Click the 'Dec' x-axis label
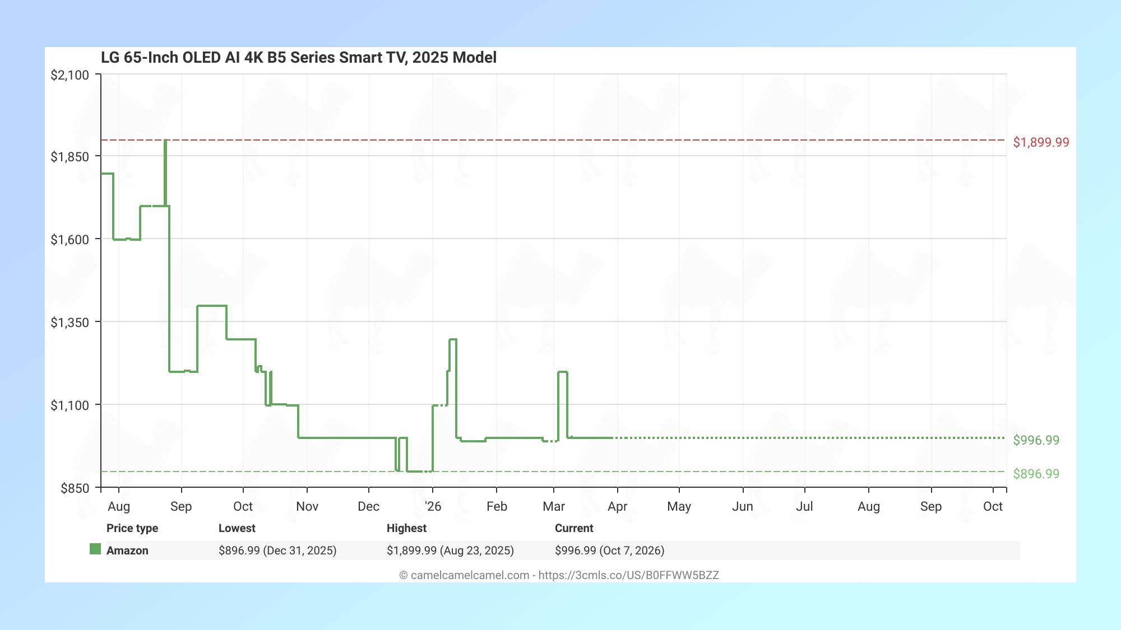This screenshot has height=630, width=1121. coord(369,506)
